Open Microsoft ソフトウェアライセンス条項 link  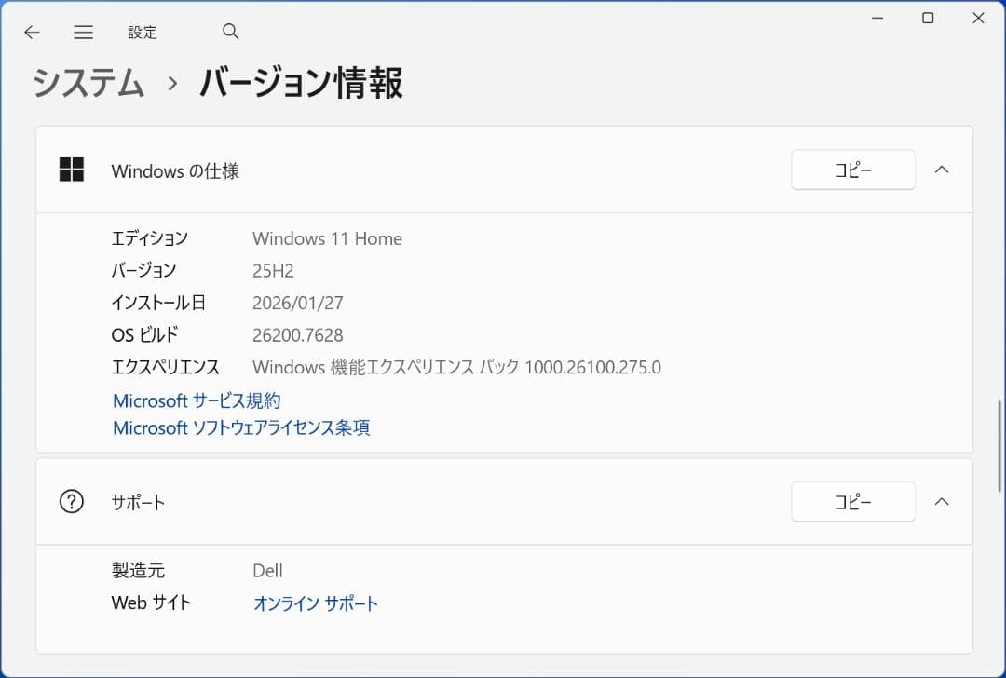coord(241,427)
